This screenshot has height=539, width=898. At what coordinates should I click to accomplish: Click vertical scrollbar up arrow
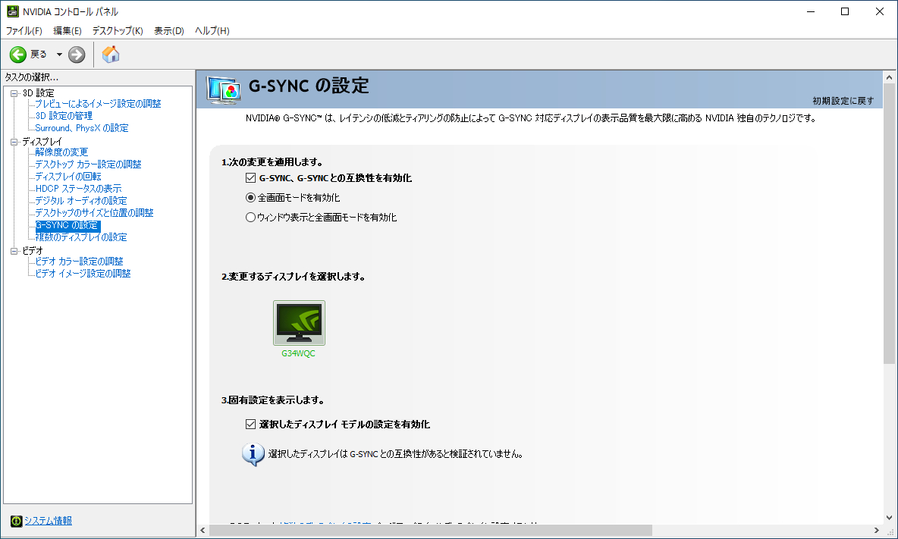(x=889, y=77)
